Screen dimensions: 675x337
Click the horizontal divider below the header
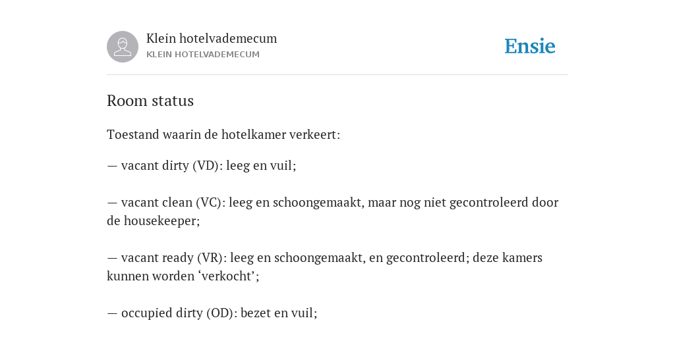[337, 75]
